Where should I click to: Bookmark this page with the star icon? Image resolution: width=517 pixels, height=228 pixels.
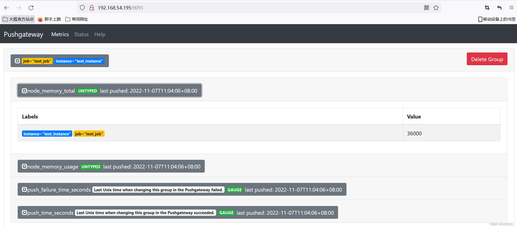click(436, 8)
